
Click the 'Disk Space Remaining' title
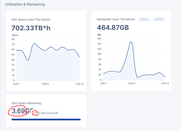[26, 103]
